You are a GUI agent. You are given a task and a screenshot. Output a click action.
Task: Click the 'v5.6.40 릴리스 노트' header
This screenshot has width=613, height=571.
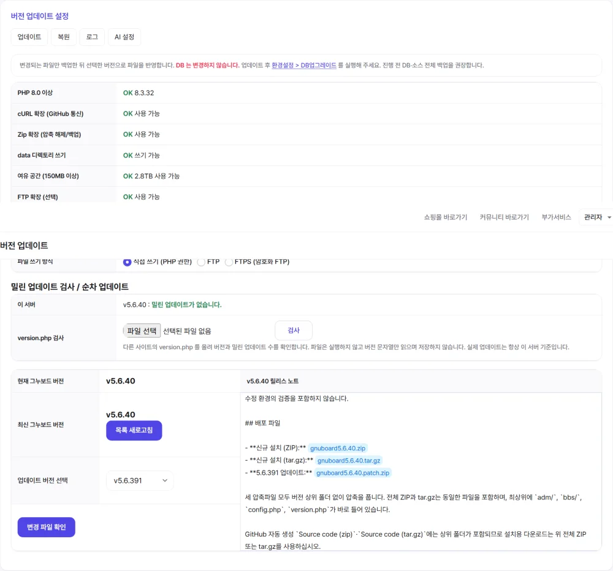click(x=273, y=381)
